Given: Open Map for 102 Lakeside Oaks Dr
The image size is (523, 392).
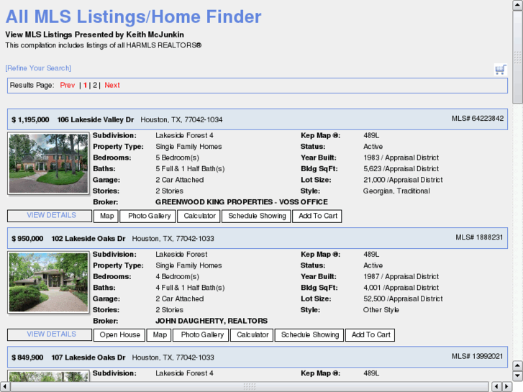Looking at the screenshot, I should click(160, 334).
